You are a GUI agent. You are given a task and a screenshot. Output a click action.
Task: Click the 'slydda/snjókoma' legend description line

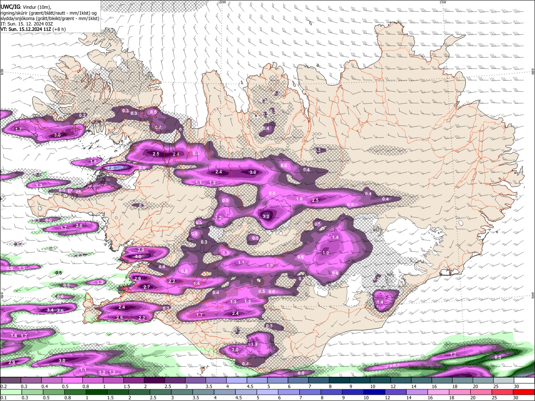coord(50,18)
